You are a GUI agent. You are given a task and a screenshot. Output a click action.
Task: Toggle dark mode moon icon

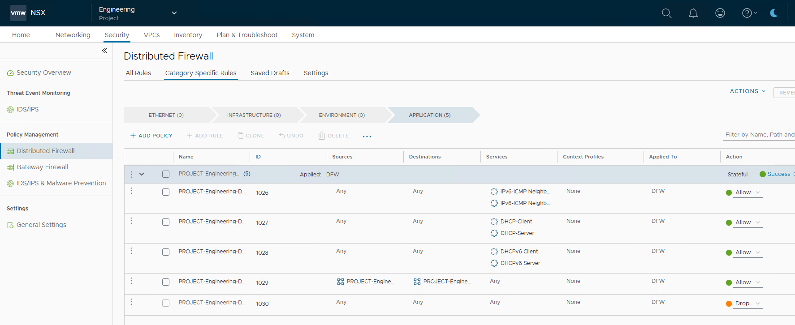[x=773, y=13]
